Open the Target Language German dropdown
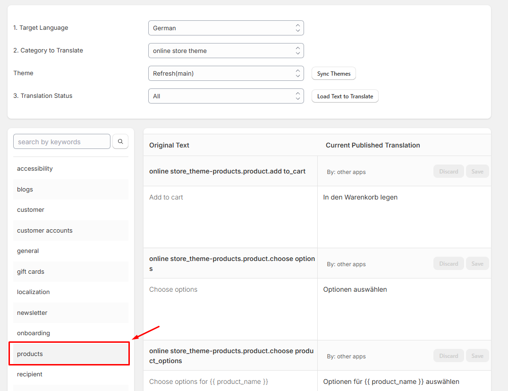 (226, 28)
